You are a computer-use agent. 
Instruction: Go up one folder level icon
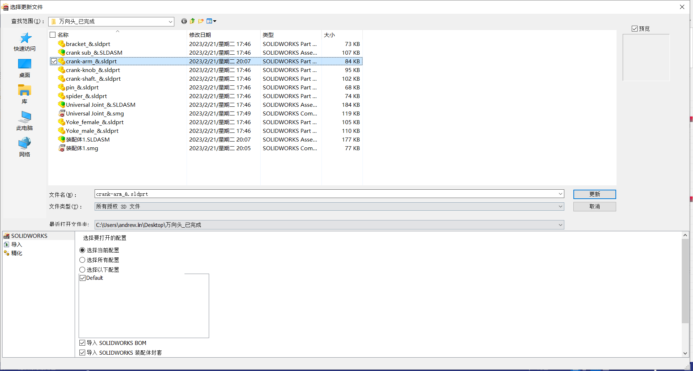click(x=192, y=21)
